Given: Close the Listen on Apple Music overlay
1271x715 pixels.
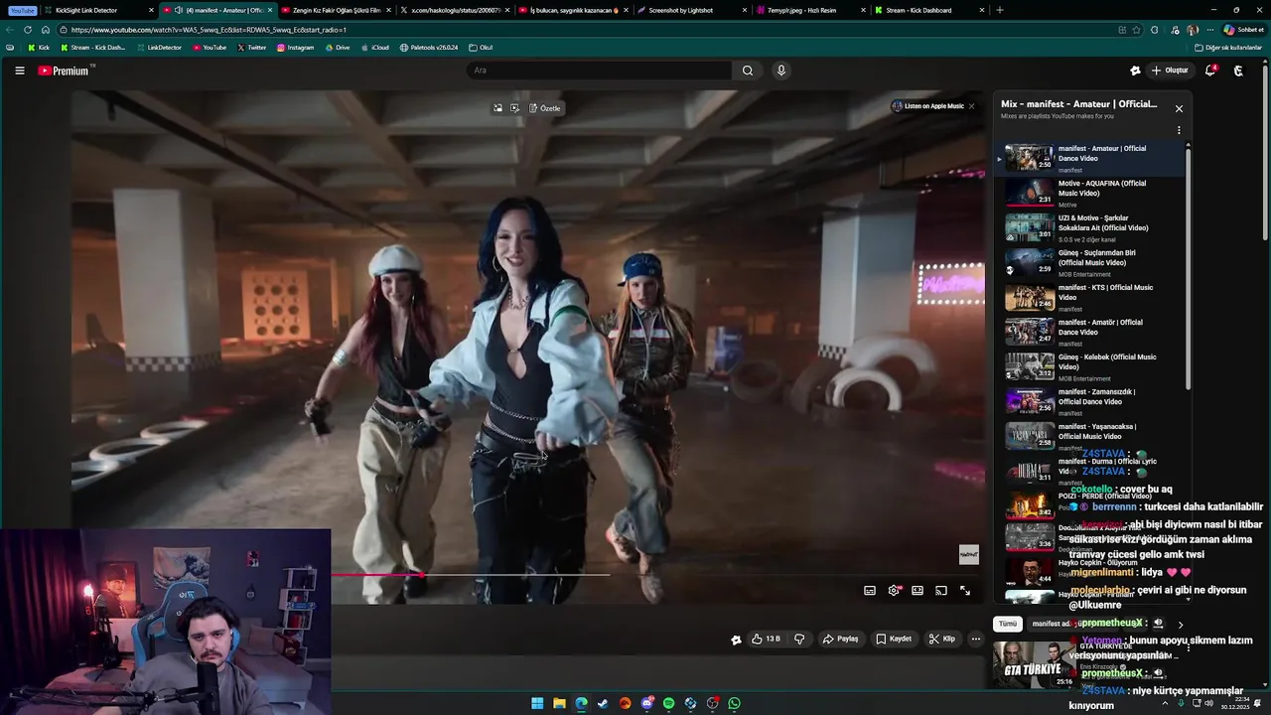Looking at the screenshot, I should point(971,106).
